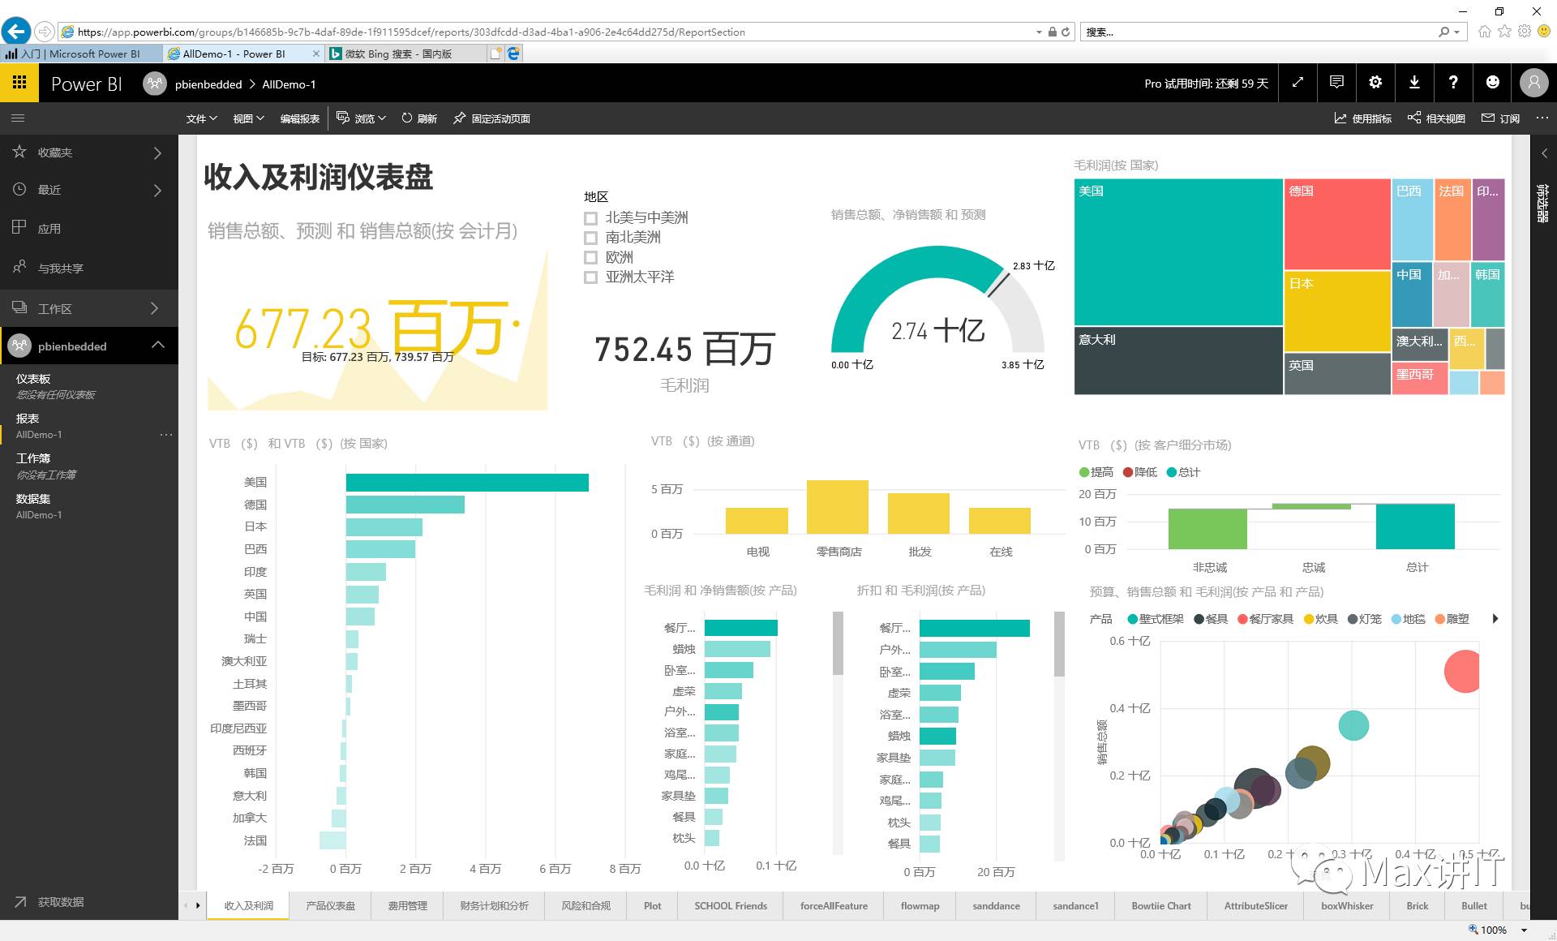Check the 北美与中美洲 region checkbox
The width and height of the screenshot is (1557, 941).
click(590, 218)
